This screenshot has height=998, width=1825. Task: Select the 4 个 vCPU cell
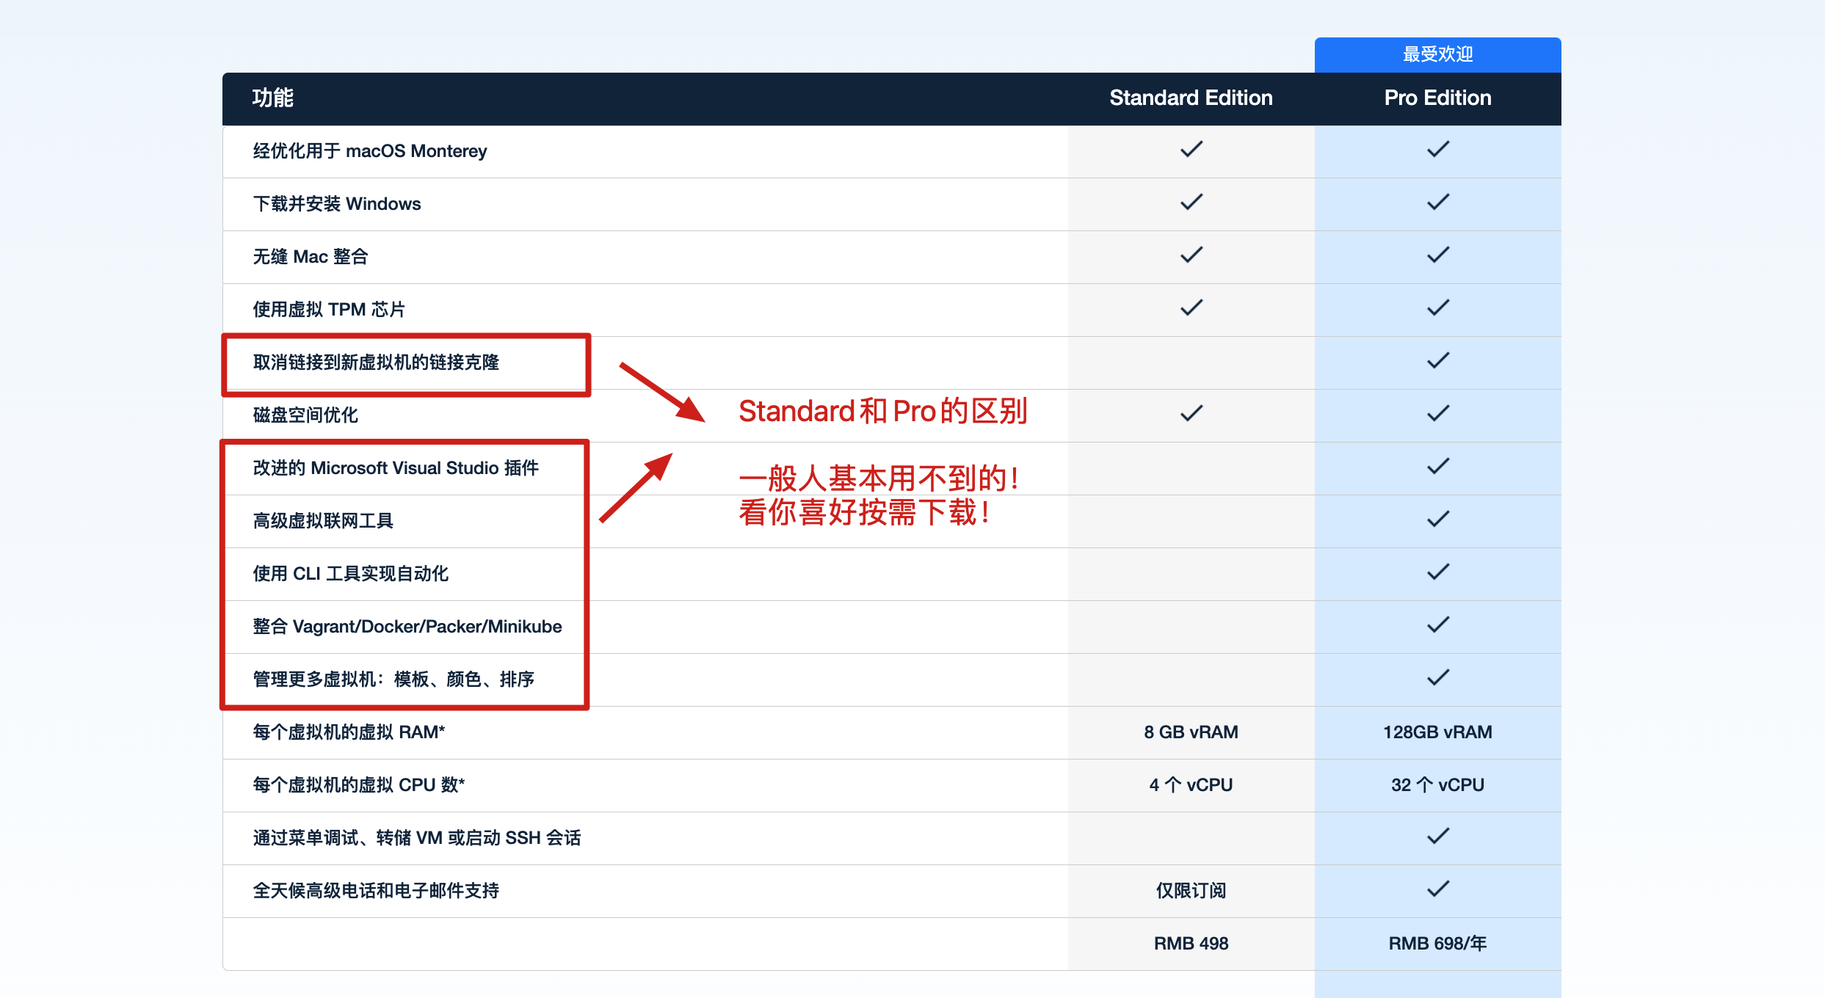(x=1191, y=785)
